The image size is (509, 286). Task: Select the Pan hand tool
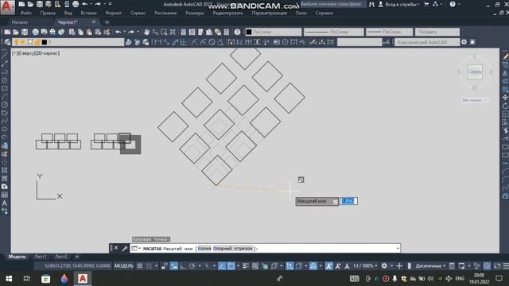click(x=146, y=32)
